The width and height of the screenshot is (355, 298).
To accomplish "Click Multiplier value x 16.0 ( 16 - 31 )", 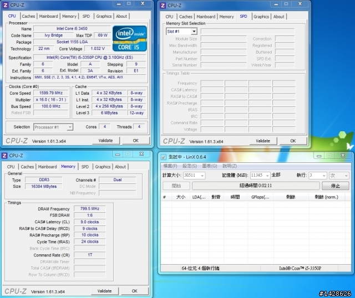I will pyautogui.click(x=50, y=100).
